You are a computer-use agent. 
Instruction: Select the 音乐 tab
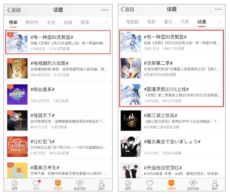coord(168,22)
